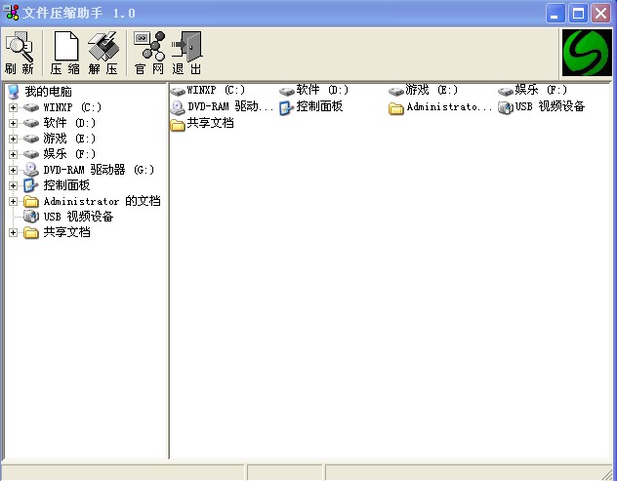Select DVD-RAM 驱动器 (G:) in left tree

pos(99,170)
